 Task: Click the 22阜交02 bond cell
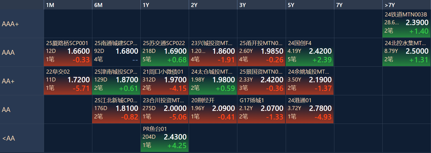click(68, 81)
